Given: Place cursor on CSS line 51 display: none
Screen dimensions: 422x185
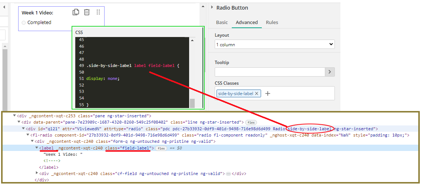Looking at the screenshot, I should (x=103, y=79).
